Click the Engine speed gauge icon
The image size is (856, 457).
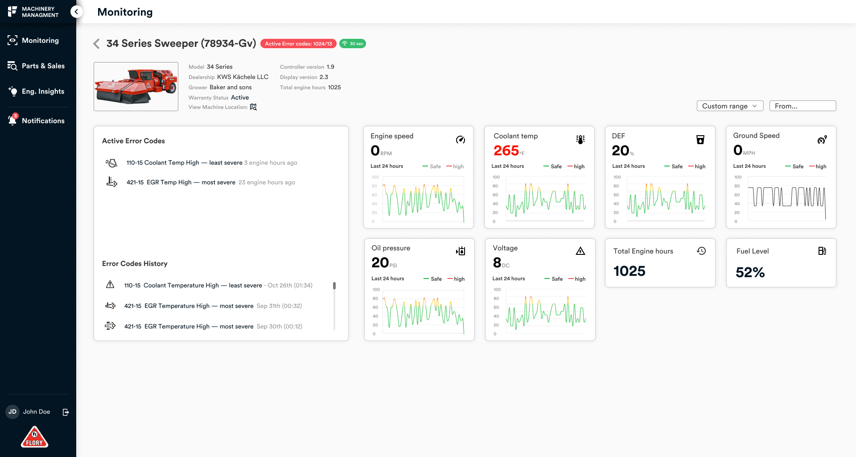461,140
